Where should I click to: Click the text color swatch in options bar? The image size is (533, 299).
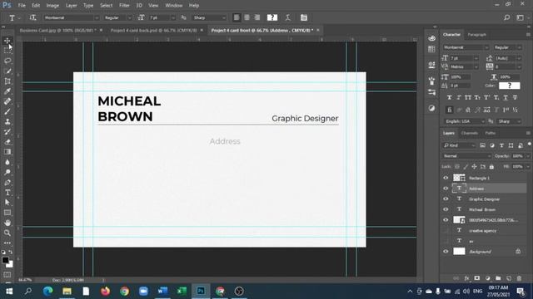tap(272, 17)
